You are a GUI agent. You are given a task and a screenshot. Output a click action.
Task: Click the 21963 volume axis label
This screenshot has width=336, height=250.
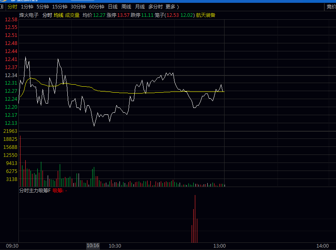pyautogui.click(x=10, y=131)
